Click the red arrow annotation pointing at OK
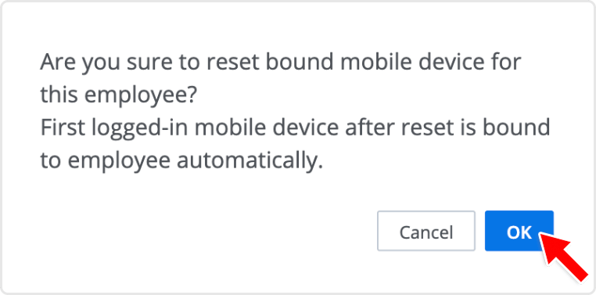Viewport: 596px width, 295px height. pos(564,256)
